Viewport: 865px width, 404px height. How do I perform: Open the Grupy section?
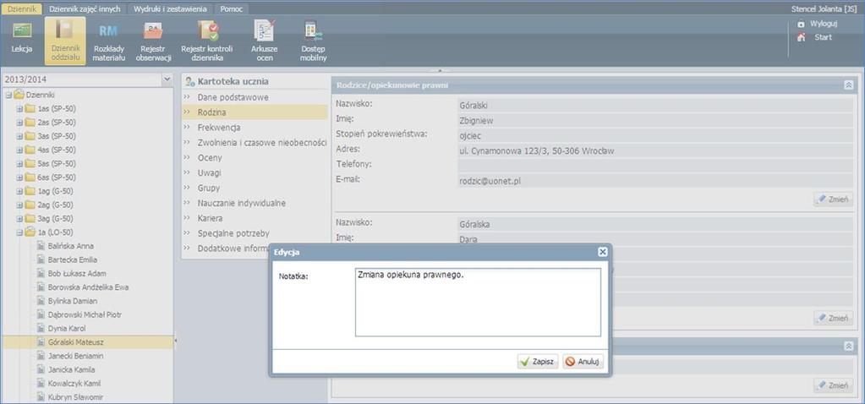(209, 188)
